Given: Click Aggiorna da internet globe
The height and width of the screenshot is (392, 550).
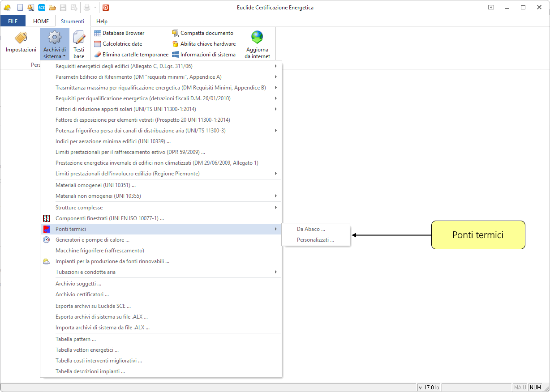Looking at the screenshot, I should tap(257, 38).
